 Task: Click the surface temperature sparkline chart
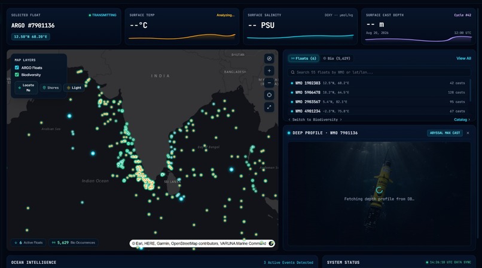182,37
